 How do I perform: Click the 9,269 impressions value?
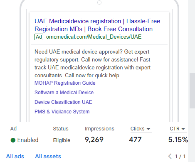coord(94,140)
